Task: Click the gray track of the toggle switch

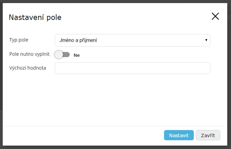Action: (66, 54)
